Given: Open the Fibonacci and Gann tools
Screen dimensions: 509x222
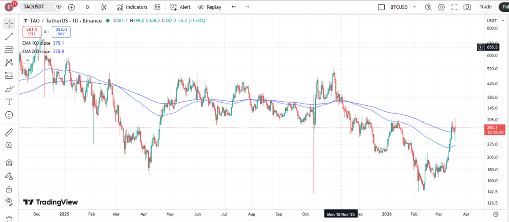Looking at the screenshot, I should click(x=9, y=50).
